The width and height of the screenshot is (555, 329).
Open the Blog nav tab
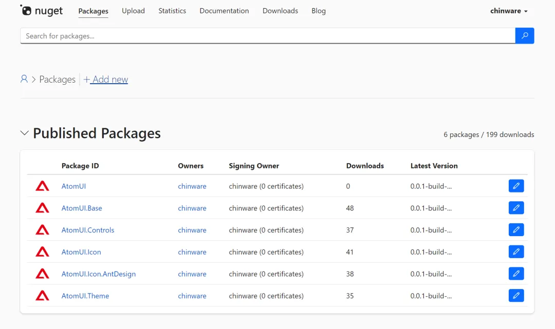coord(319,11)
